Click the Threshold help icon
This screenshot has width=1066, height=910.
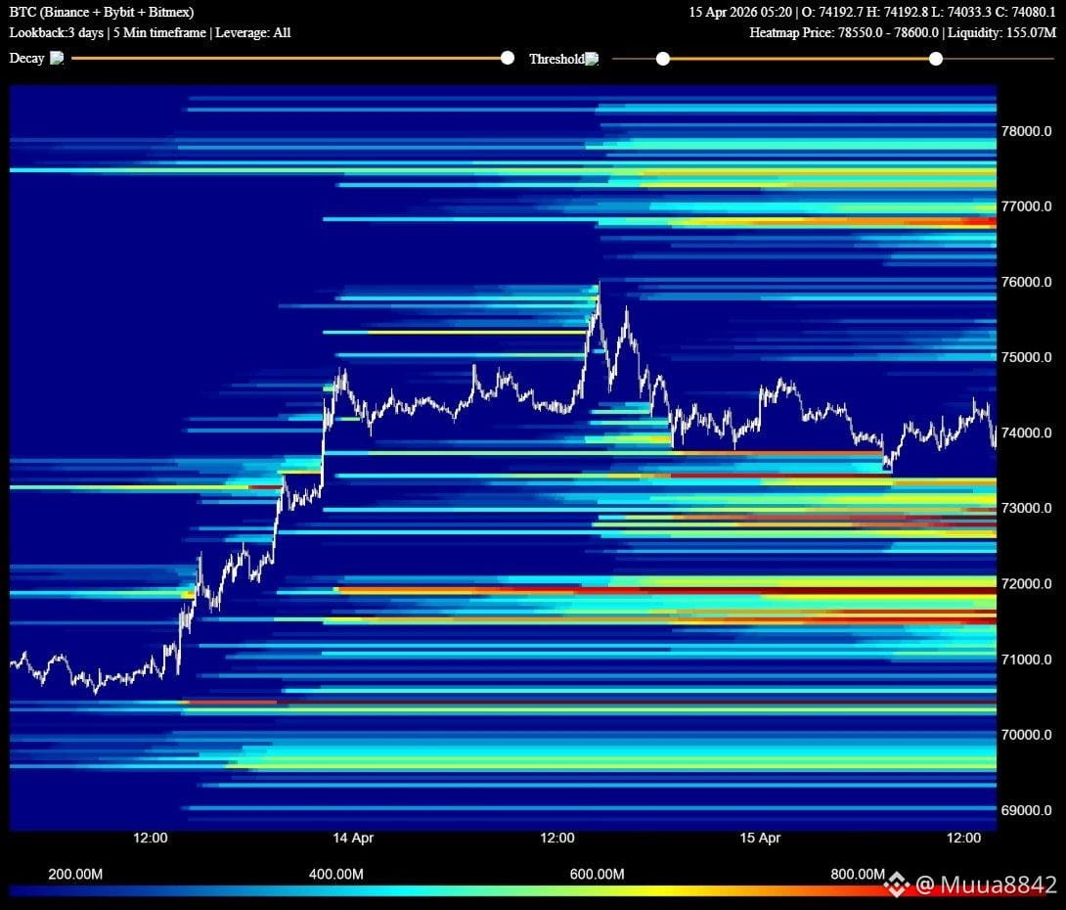pos(592,59)
